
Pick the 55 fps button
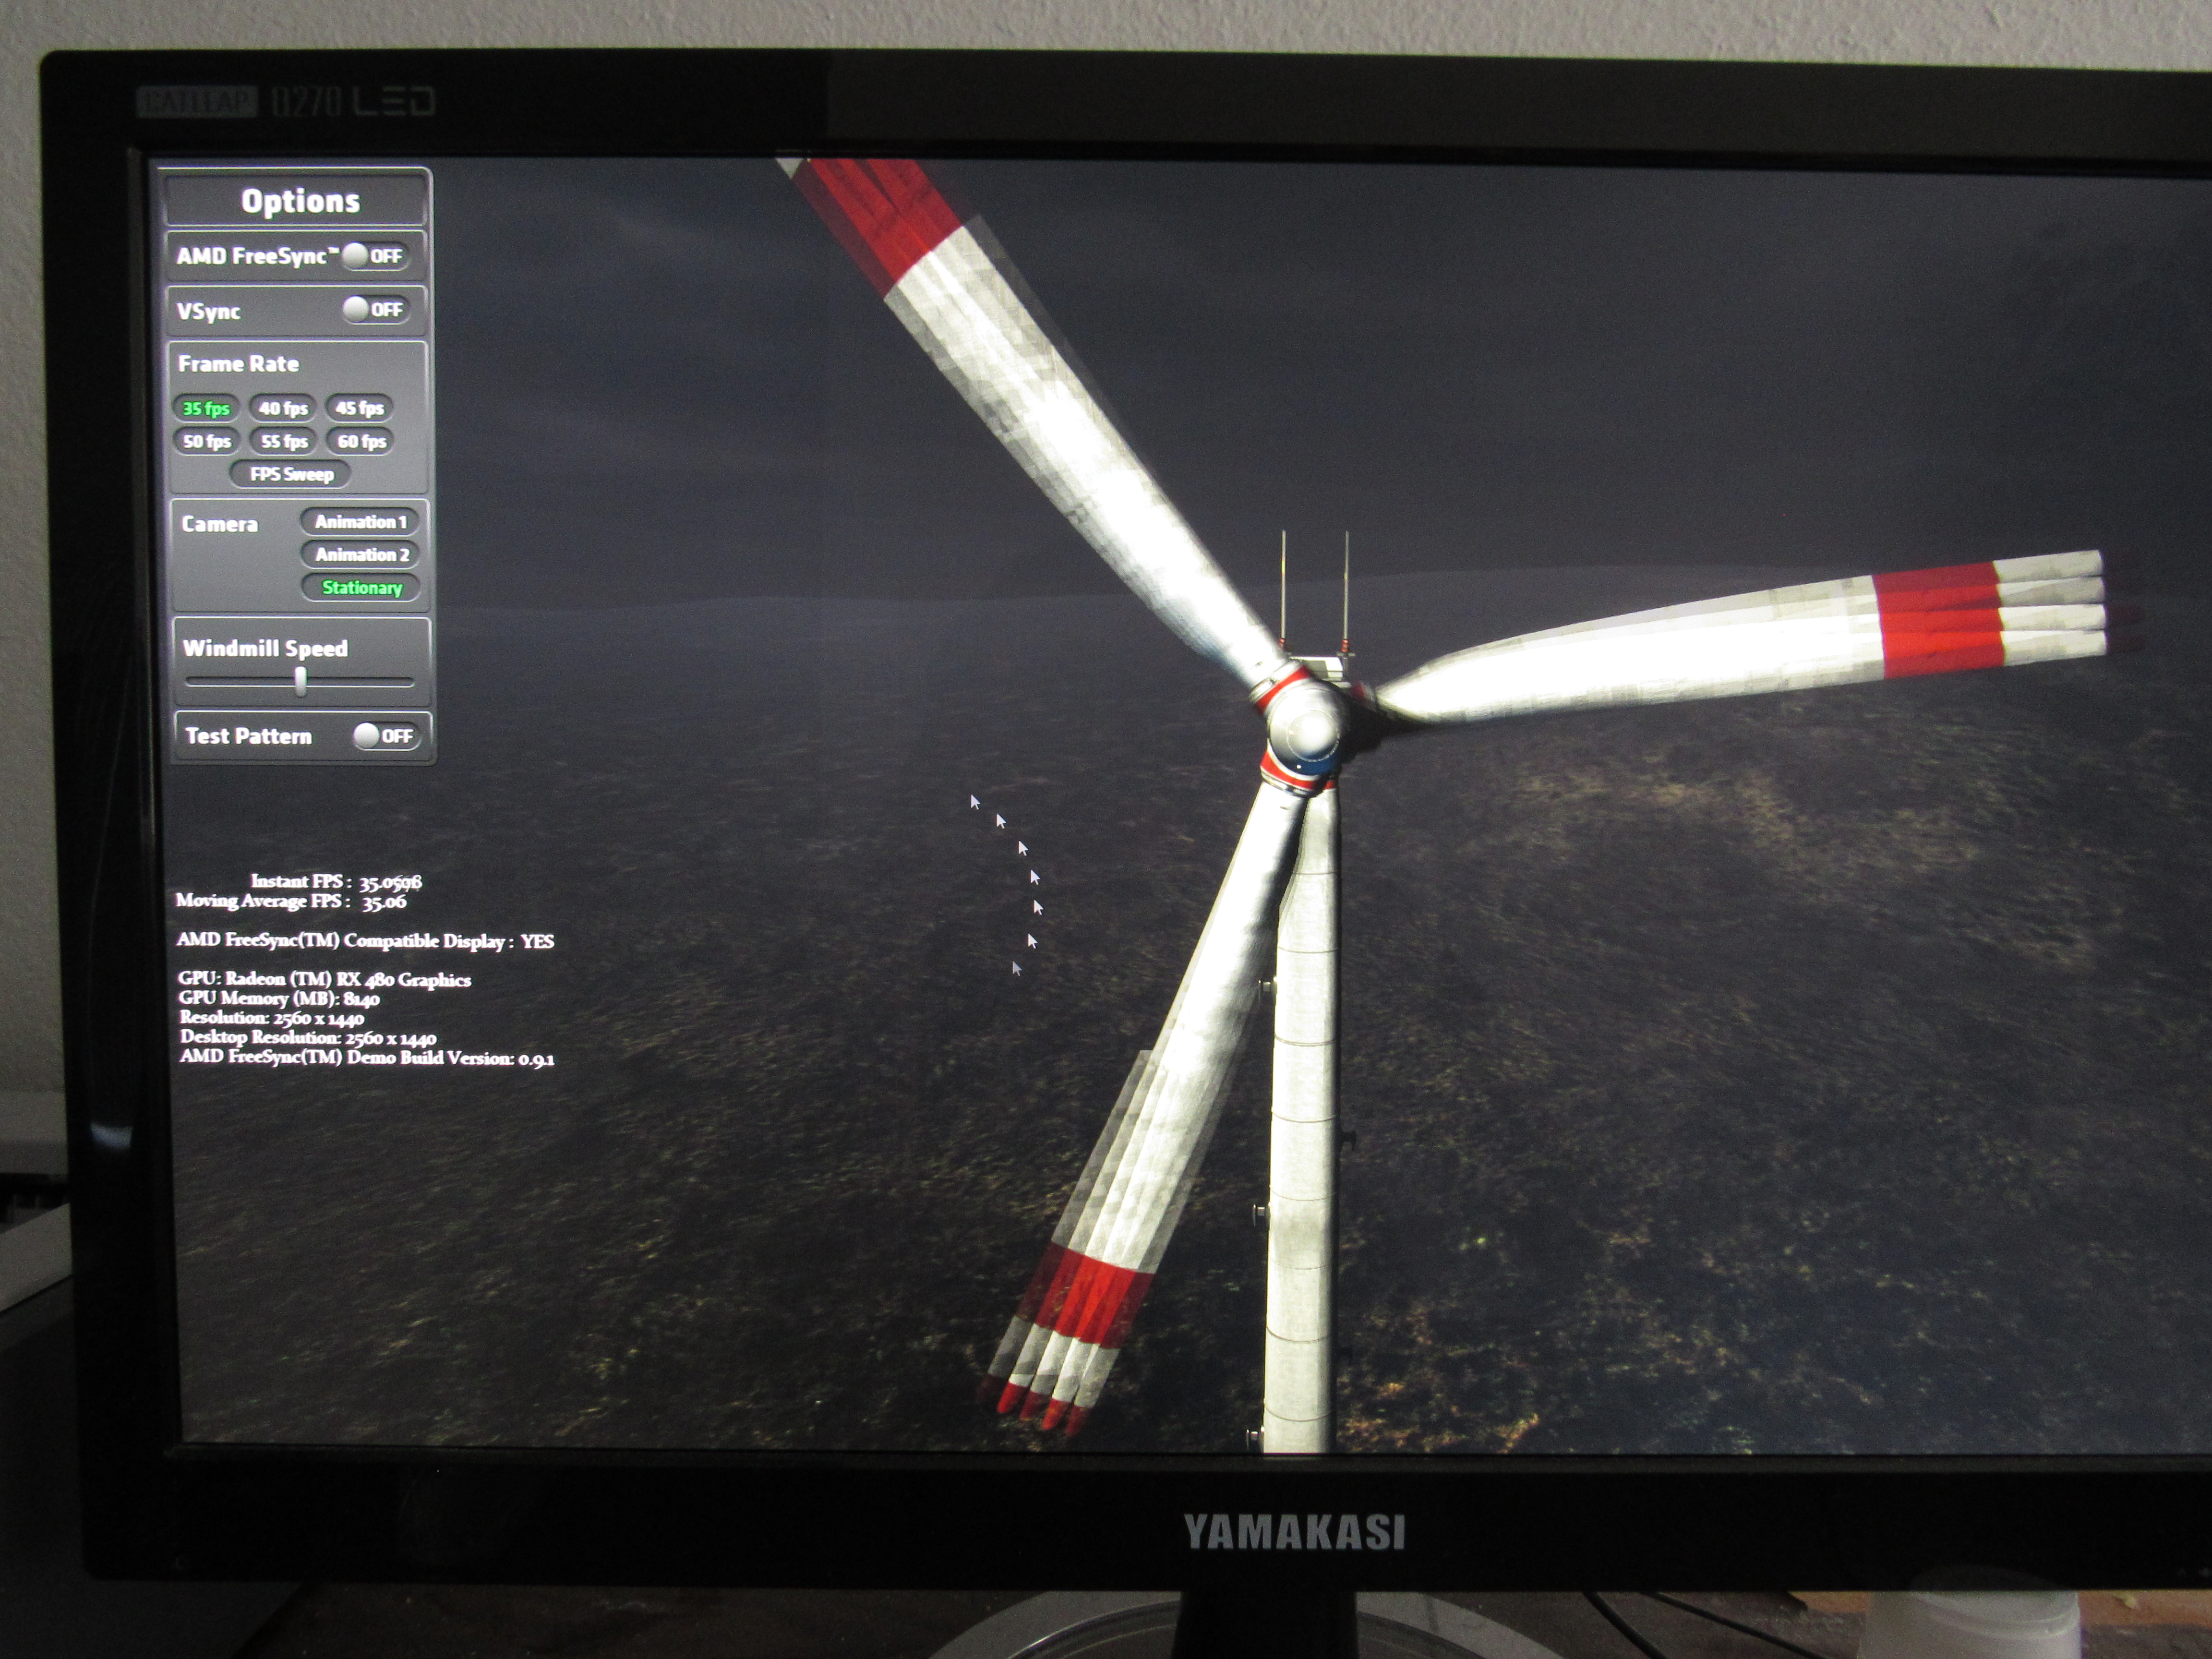click(284, 441)
